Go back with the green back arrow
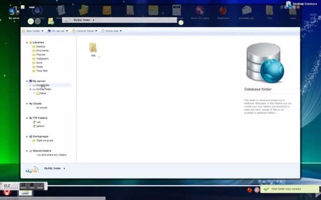Screen dimensions: 321x200 (30, 21)
